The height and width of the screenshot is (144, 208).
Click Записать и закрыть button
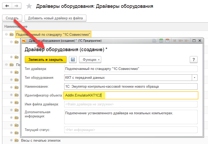click(46, 59)
